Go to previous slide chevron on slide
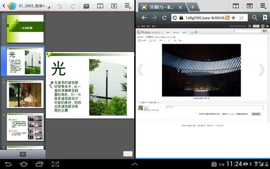The height and width of the screenshot is (169, 270). click(50, 85)
